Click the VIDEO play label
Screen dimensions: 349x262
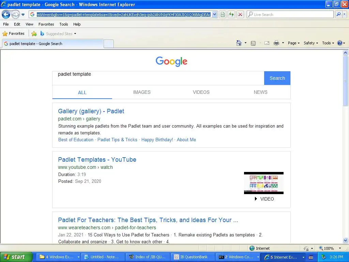coord(264,199)
